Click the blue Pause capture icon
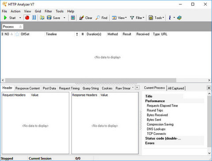212x161 pixels. [34, 18]
